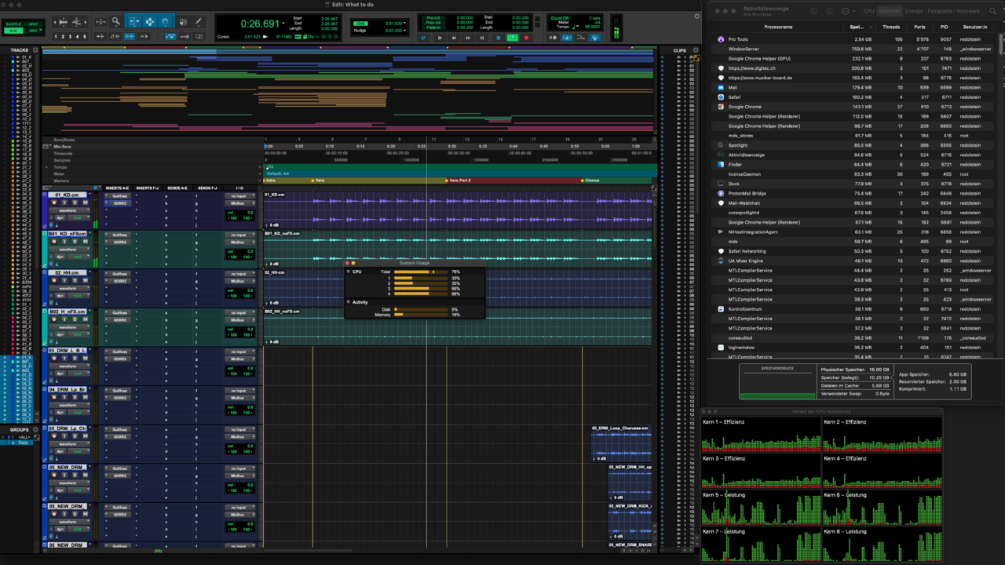Click the Intro marker in Markers ruler
Image resolution: width=1005 pixels, height=565 pixels.
[269, 180]
